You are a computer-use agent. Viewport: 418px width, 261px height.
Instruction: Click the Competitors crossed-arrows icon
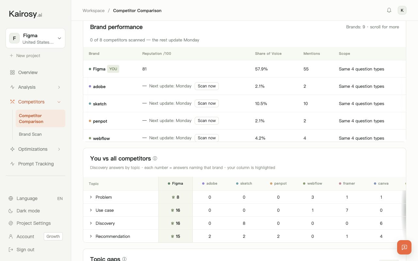coord(12,102)
